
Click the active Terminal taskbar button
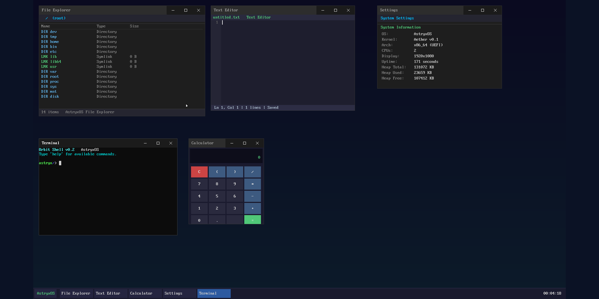tap(214, 293)
